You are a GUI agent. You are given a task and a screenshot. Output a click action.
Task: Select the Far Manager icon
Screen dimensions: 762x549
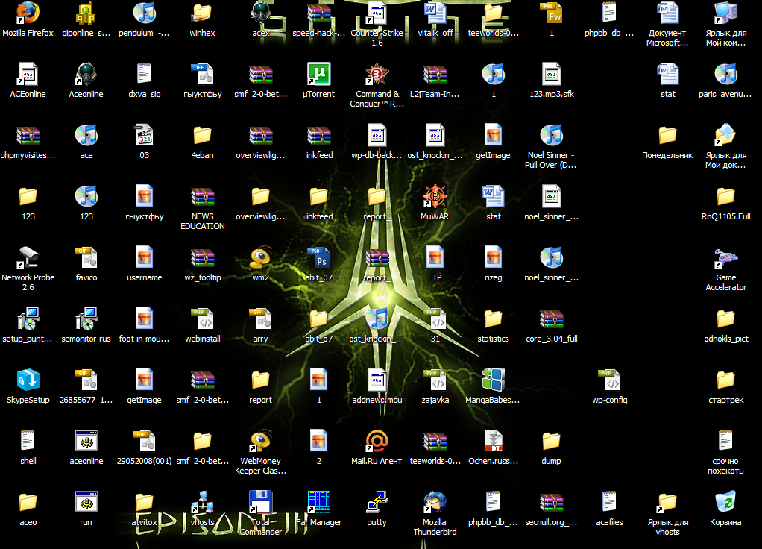(318, 502)
